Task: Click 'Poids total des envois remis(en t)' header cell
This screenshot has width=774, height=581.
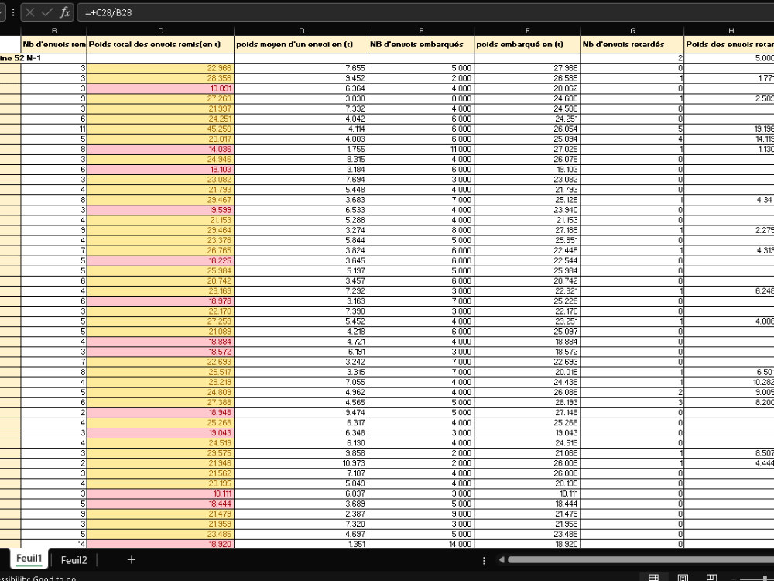Action: click(160, 44)
